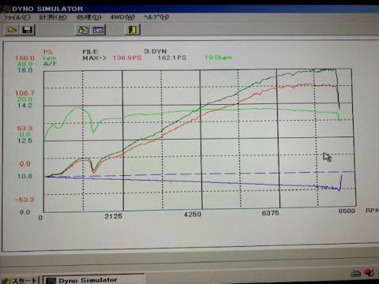Open the ファイル(F) menu
The height and width of the screenshot is (284, 379).
(x=17, y=17)
